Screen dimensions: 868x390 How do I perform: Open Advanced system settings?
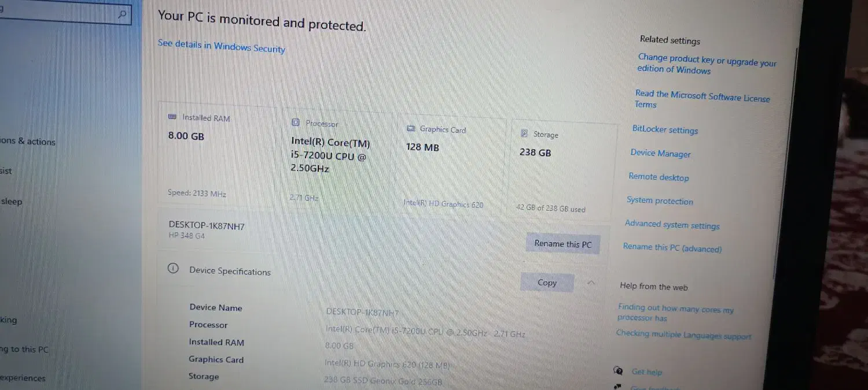click(x=672, y=225)
